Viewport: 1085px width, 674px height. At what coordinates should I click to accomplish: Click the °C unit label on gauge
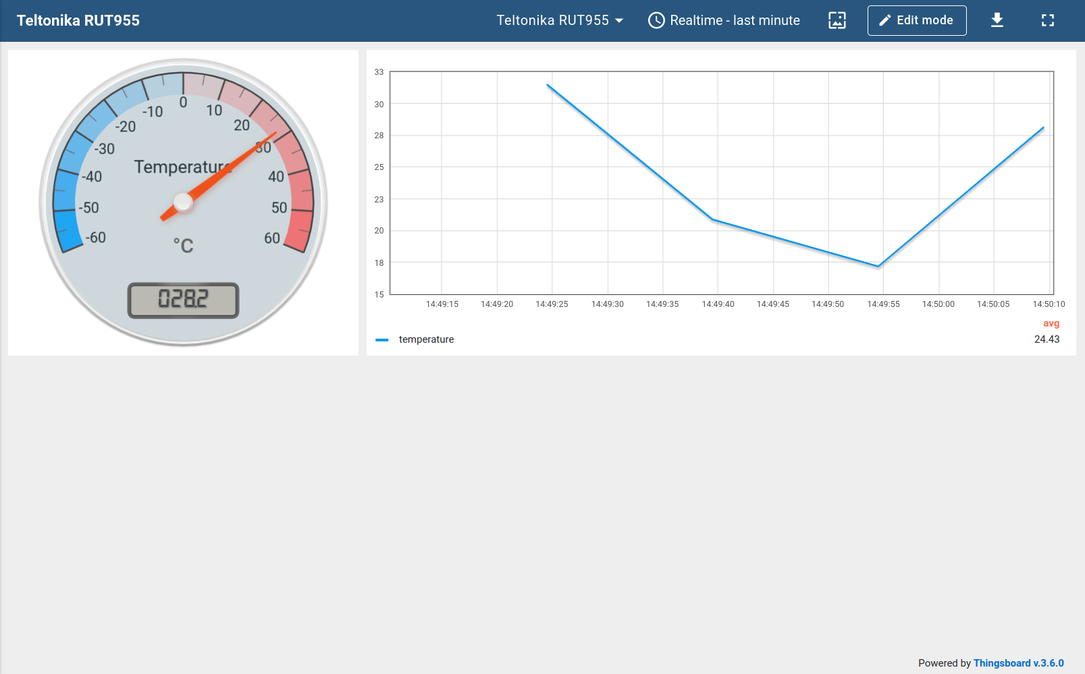click(183, 246)
